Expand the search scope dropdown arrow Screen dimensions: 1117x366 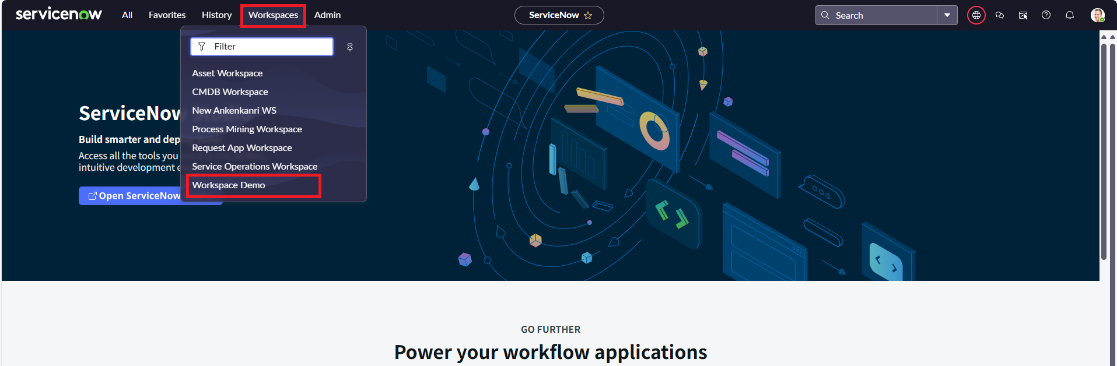(947, 15)
